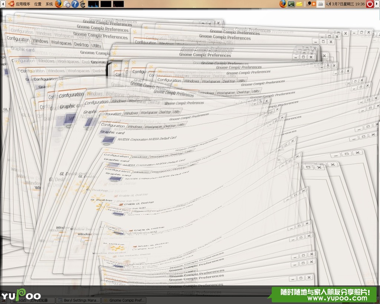Click the orange star tray icon
380x304 pixels.
click(314, 4)
